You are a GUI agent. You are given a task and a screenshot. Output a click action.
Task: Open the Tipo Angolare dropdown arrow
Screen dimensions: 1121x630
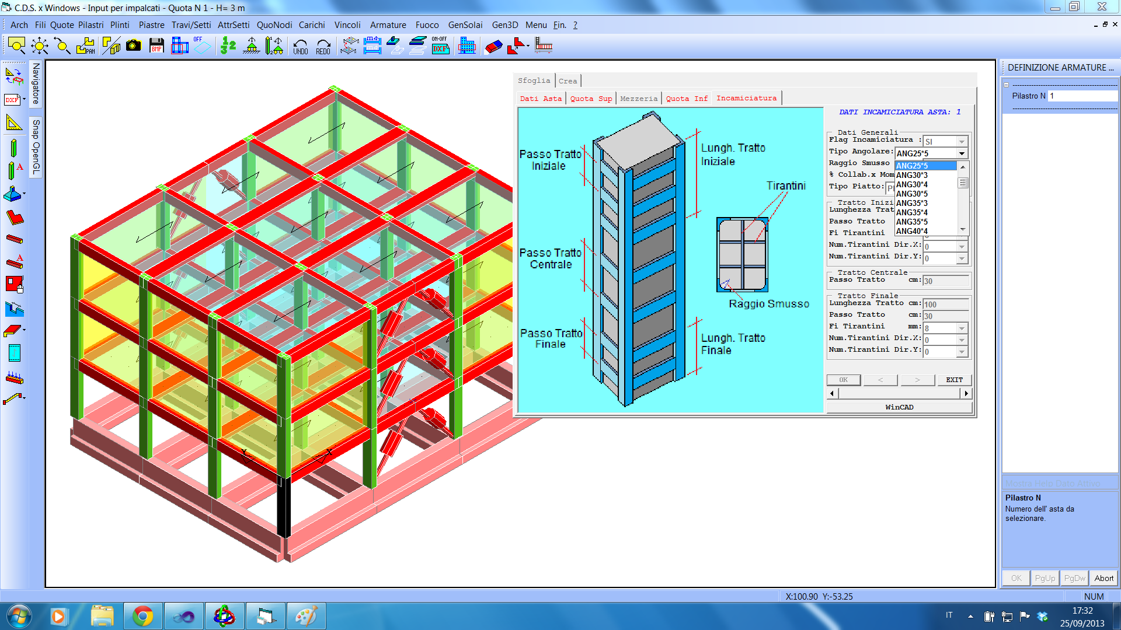coord(962,153)
